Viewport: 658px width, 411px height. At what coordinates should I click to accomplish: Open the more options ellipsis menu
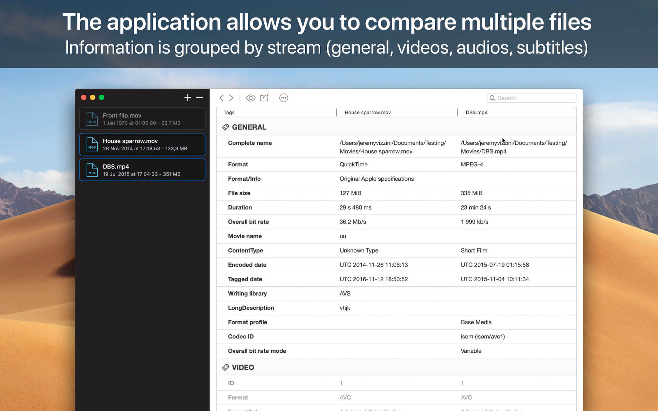click(283, 98)
